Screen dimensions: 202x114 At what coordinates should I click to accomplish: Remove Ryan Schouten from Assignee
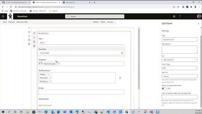[59, 64]
